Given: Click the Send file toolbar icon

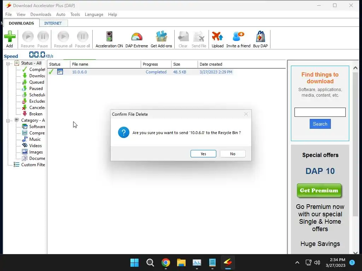Looking at the screenshot, I should click(199, 37).
